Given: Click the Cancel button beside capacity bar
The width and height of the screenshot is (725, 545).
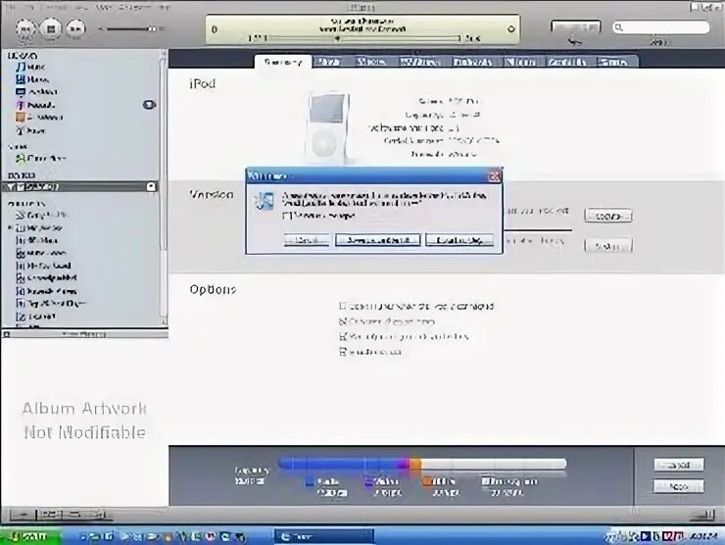Looking at the screenshot, I should [679, 465].
